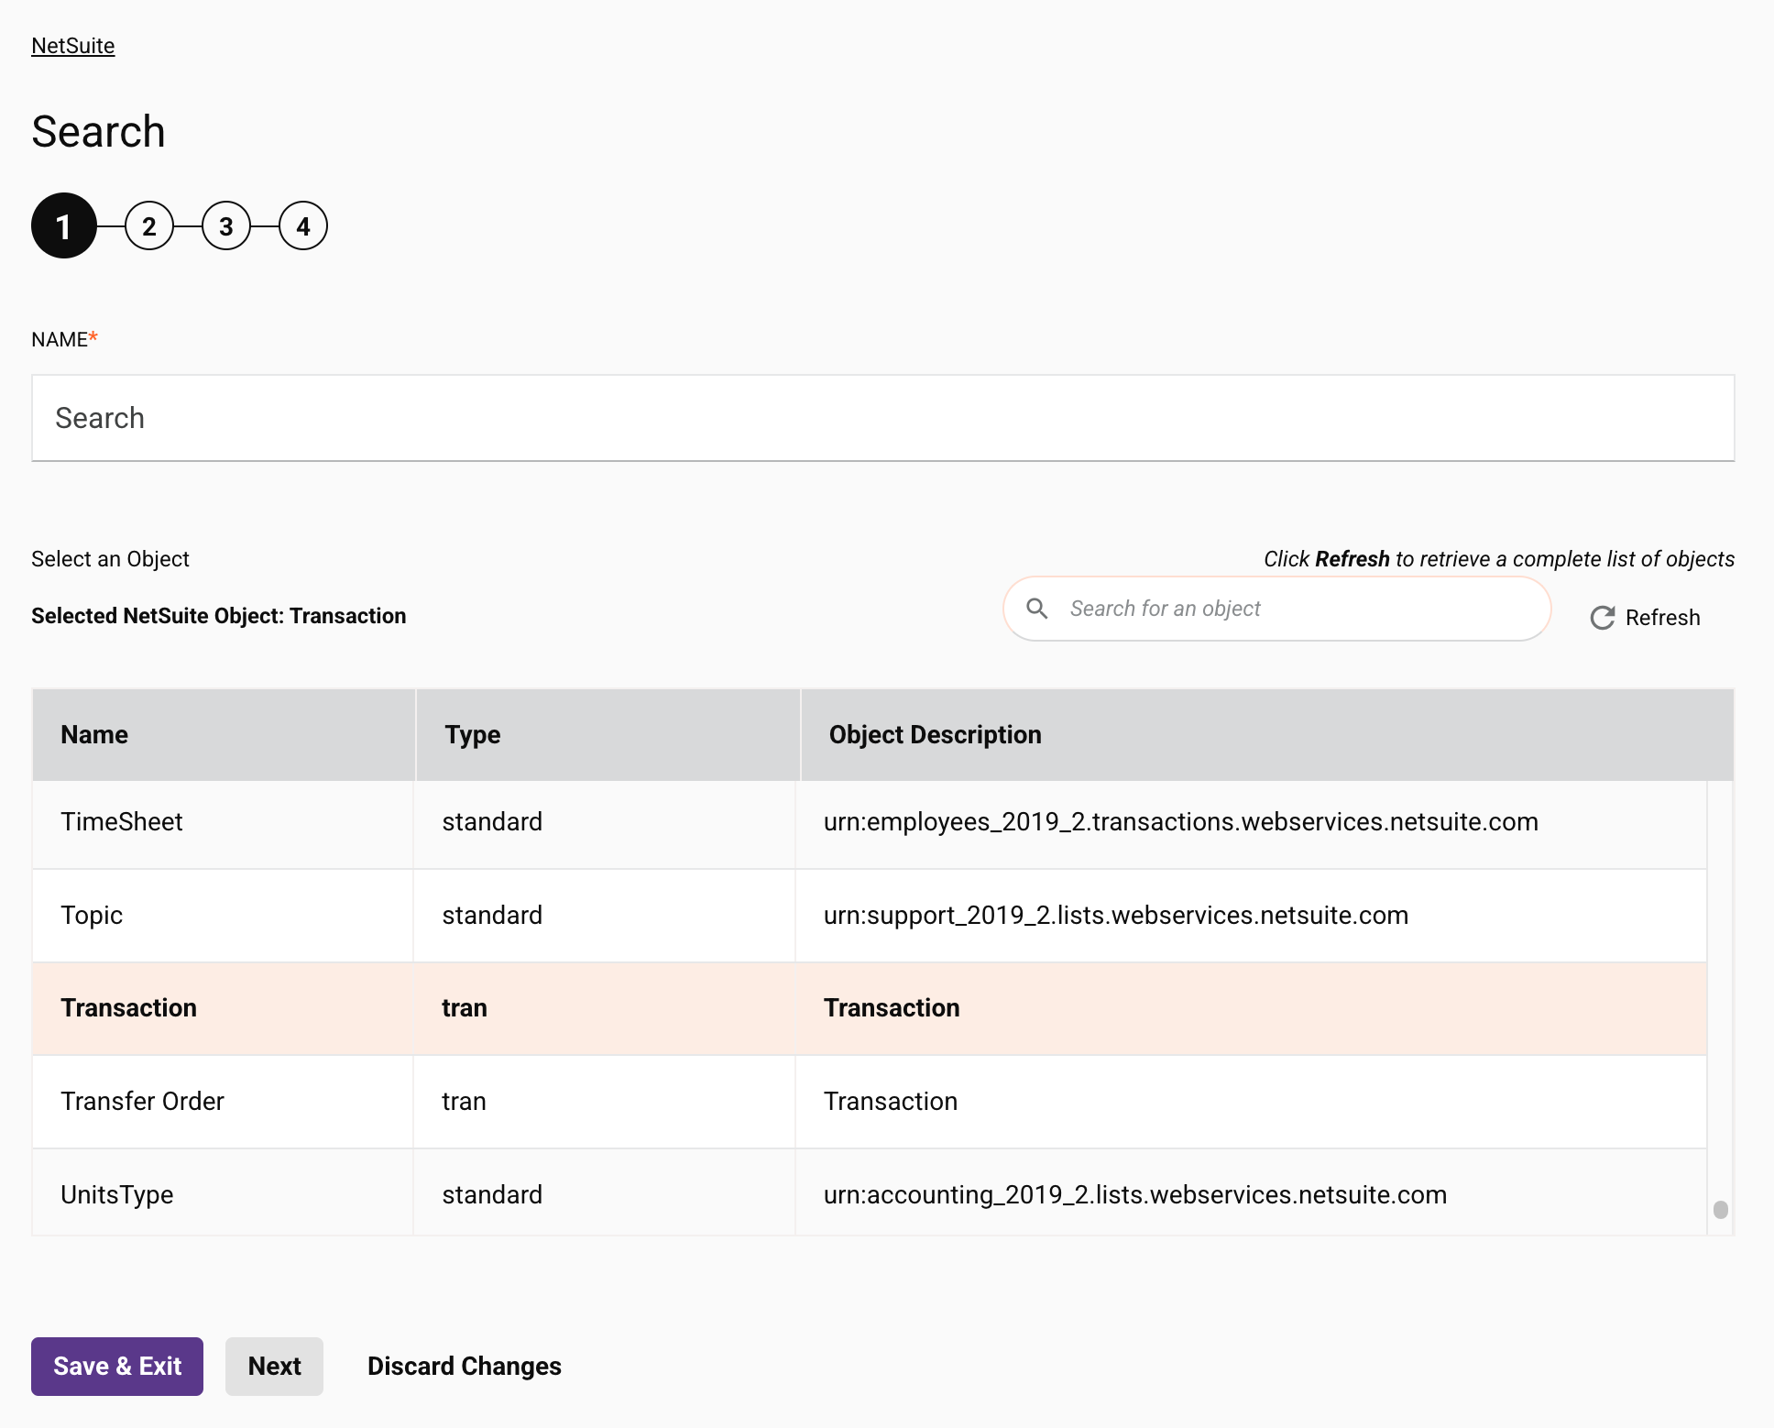
Task: Click the Save & Exit button
Action: (117, 1367)
